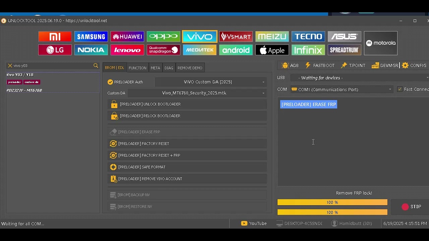Run [PRELOADER] FACTORY RESET
The image size is (429, 241).
pyautogui.click(x=187, y=144)
